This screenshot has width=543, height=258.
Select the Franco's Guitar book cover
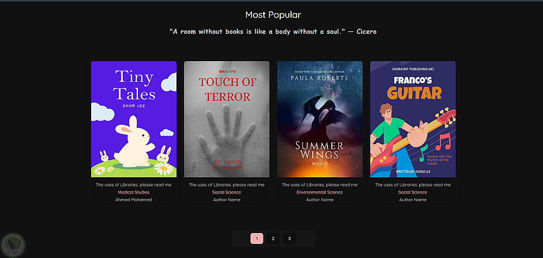tap(413, 119)
